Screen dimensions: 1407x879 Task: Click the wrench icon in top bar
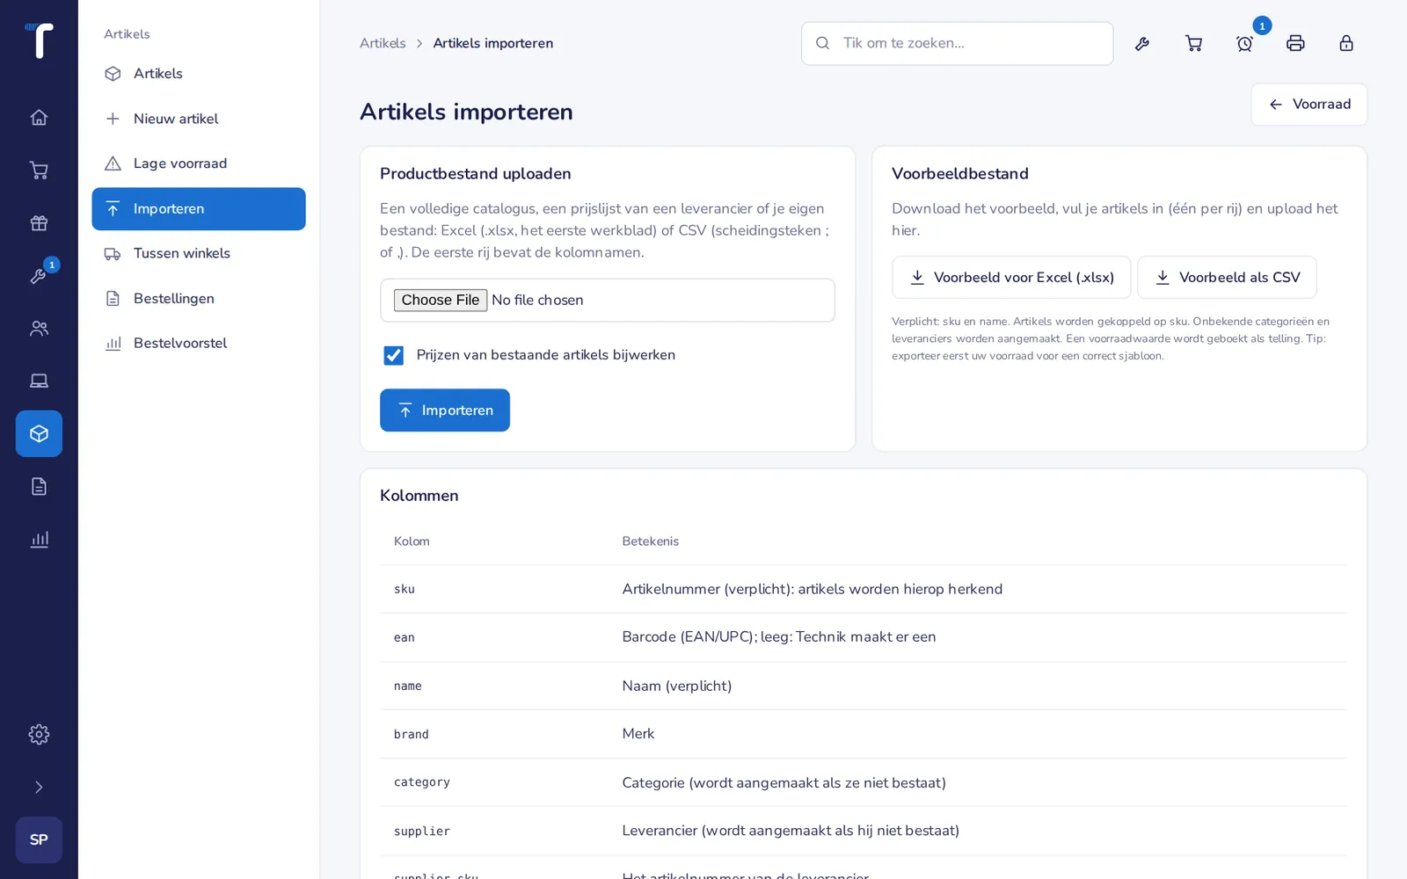1142,43
